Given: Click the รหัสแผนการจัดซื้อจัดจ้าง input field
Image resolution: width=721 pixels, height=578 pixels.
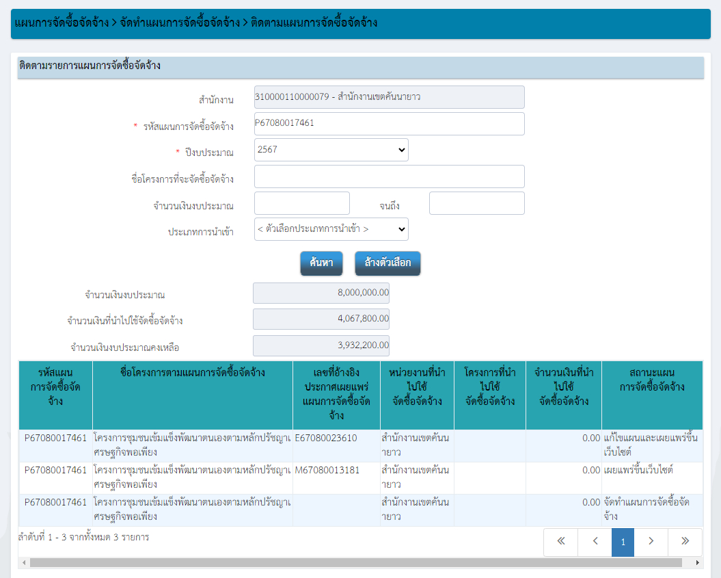Looking at the screenshot, I should coord(389,124).
